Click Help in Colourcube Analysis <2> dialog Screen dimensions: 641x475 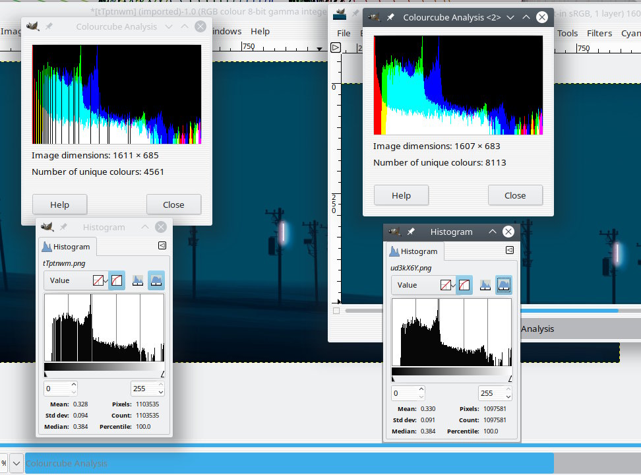pyautogui.click(x=401, y=195)
